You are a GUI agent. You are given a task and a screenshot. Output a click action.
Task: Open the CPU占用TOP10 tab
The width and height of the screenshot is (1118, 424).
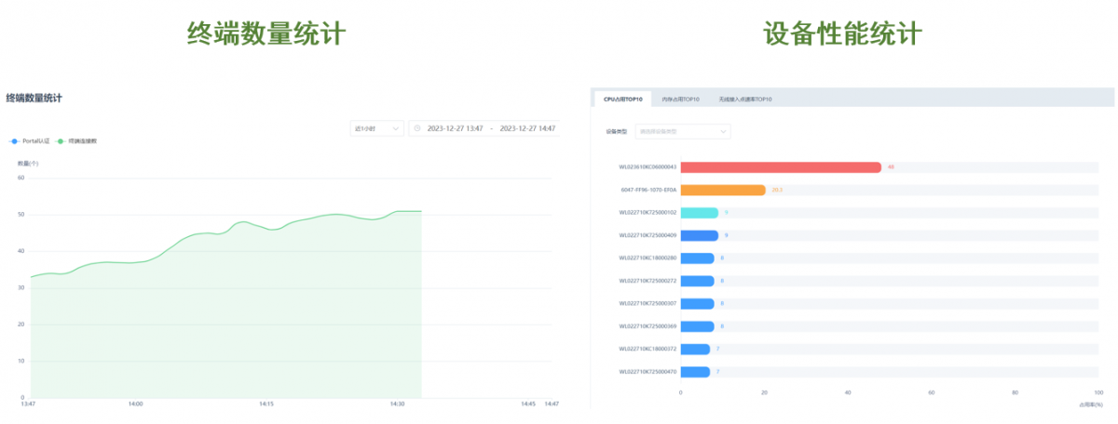(622, 99)
